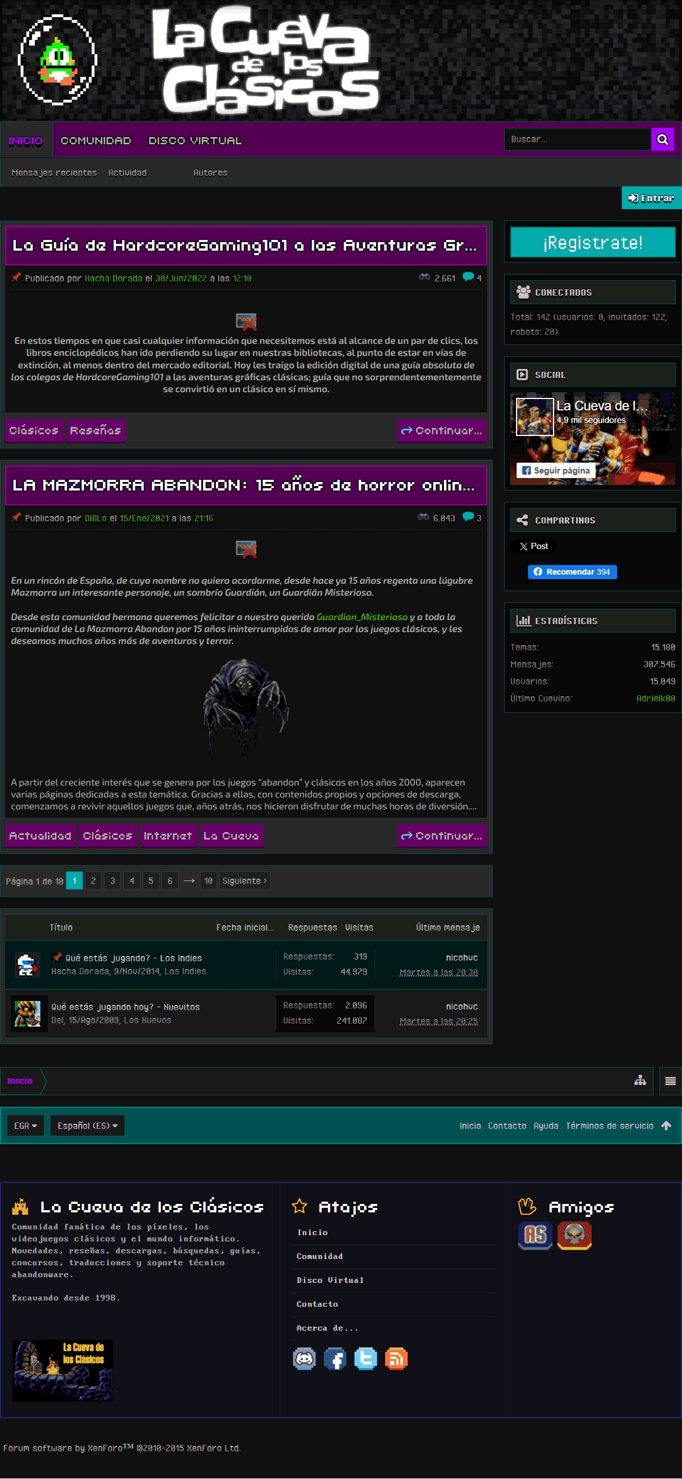Click the Entrar login button
Screen dimensions: 682x1479
[651, 198]
